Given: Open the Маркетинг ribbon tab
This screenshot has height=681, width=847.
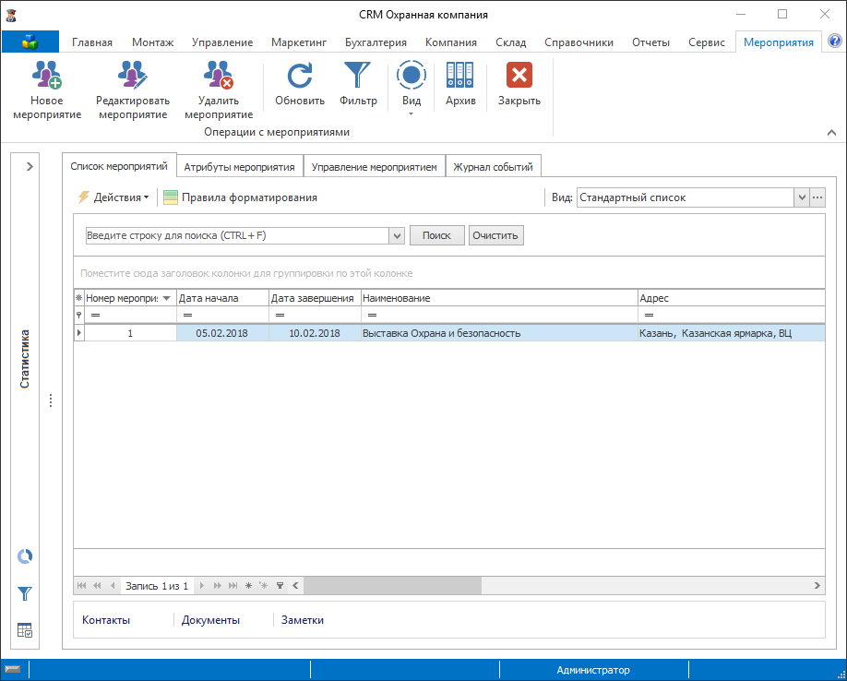Looking at the screenshot, I should coord(299,42).
